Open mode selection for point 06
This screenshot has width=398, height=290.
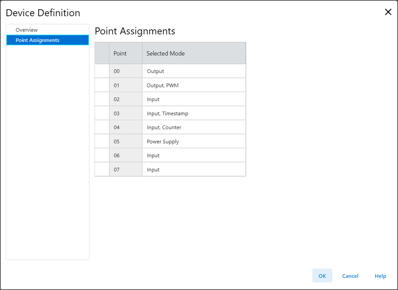point(193,156)
